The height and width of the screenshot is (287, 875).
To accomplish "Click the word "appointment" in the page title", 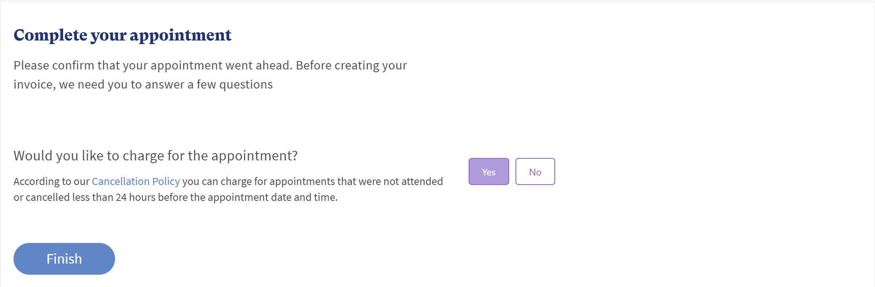I will pos(181,35).
